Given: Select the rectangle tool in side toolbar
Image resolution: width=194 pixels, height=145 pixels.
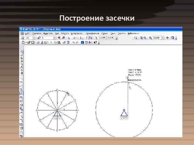Looking at the screenshot, I should click(21, 124).
